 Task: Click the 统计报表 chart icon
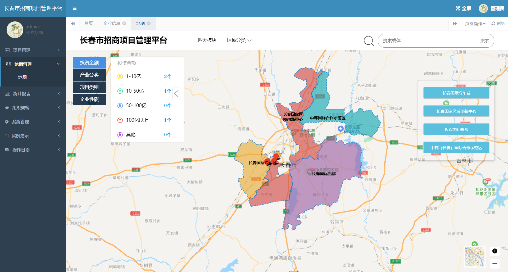[7, 94]
